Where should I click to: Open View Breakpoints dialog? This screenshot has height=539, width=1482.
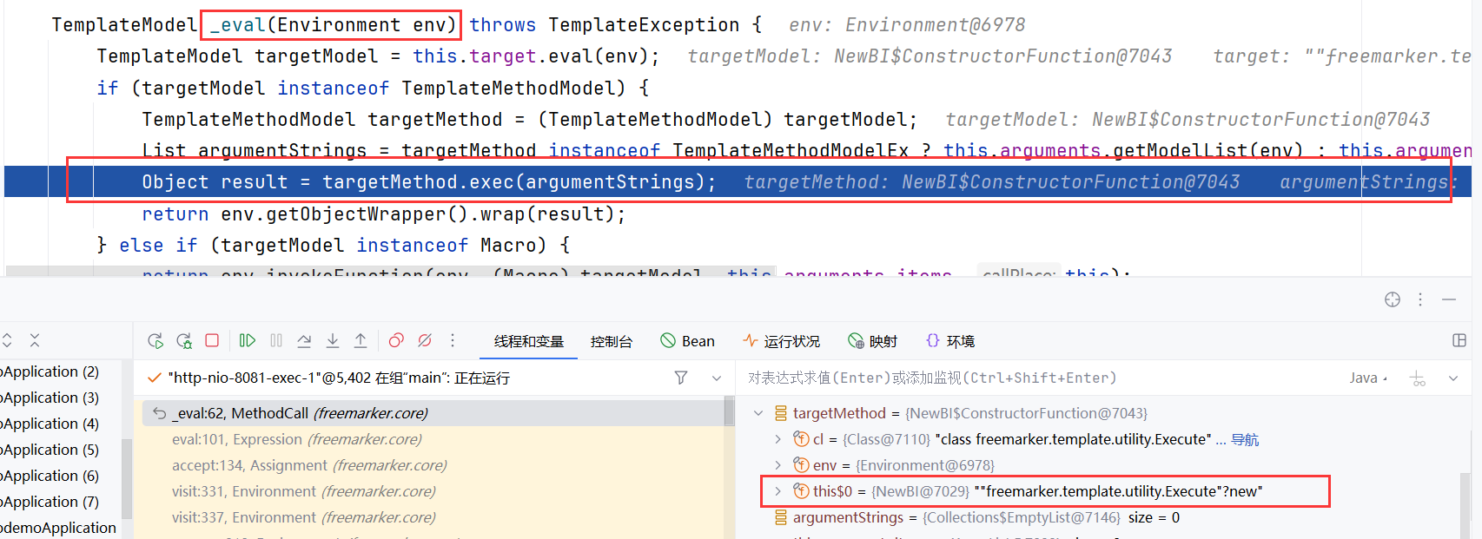pos(396,341)
